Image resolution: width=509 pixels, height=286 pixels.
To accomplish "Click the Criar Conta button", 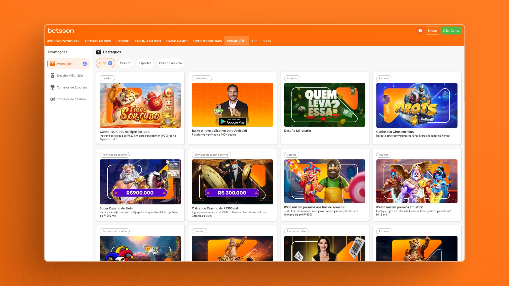I will point(451,31).
